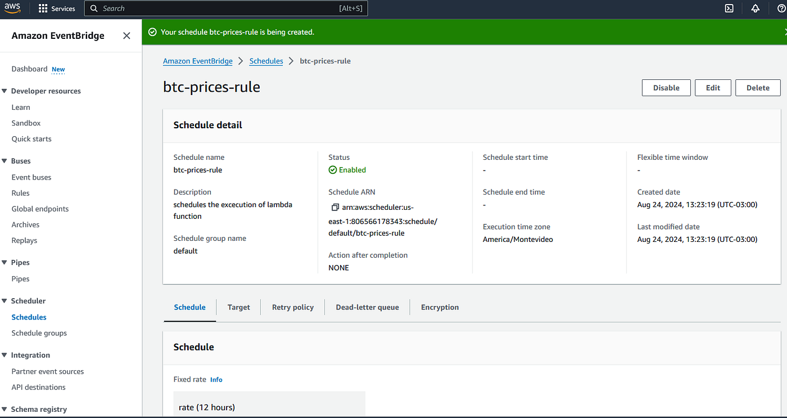This screenshot has height=418, width=787.
Task: Click the Enabled status text
Action: click(x=352, y=170)
